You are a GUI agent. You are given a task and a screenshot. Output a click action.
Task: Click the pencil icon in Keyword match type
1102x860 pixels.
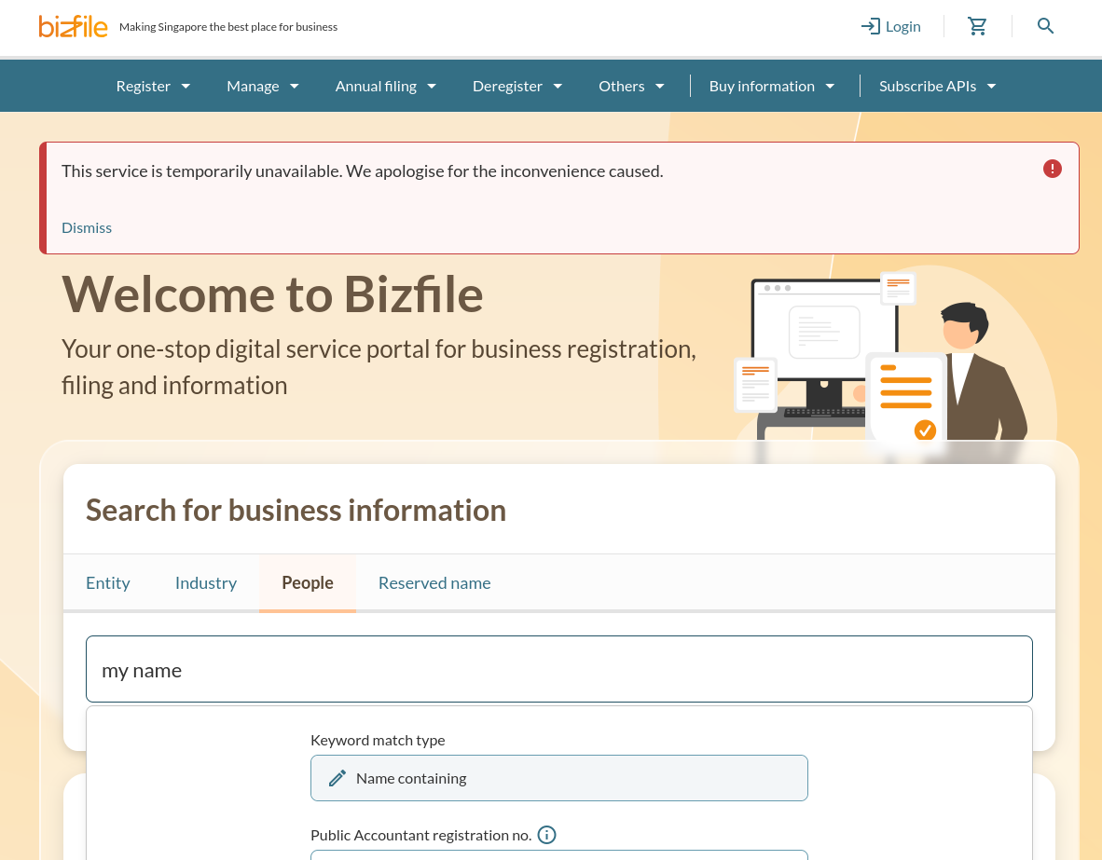337,778
